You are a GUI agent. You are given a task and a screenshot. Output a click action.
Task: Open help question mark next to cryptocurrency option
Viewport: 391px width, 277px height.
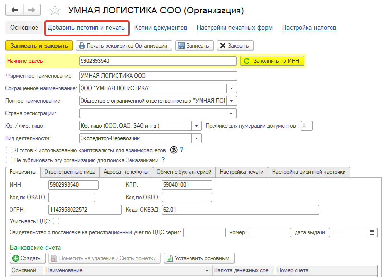182,150
